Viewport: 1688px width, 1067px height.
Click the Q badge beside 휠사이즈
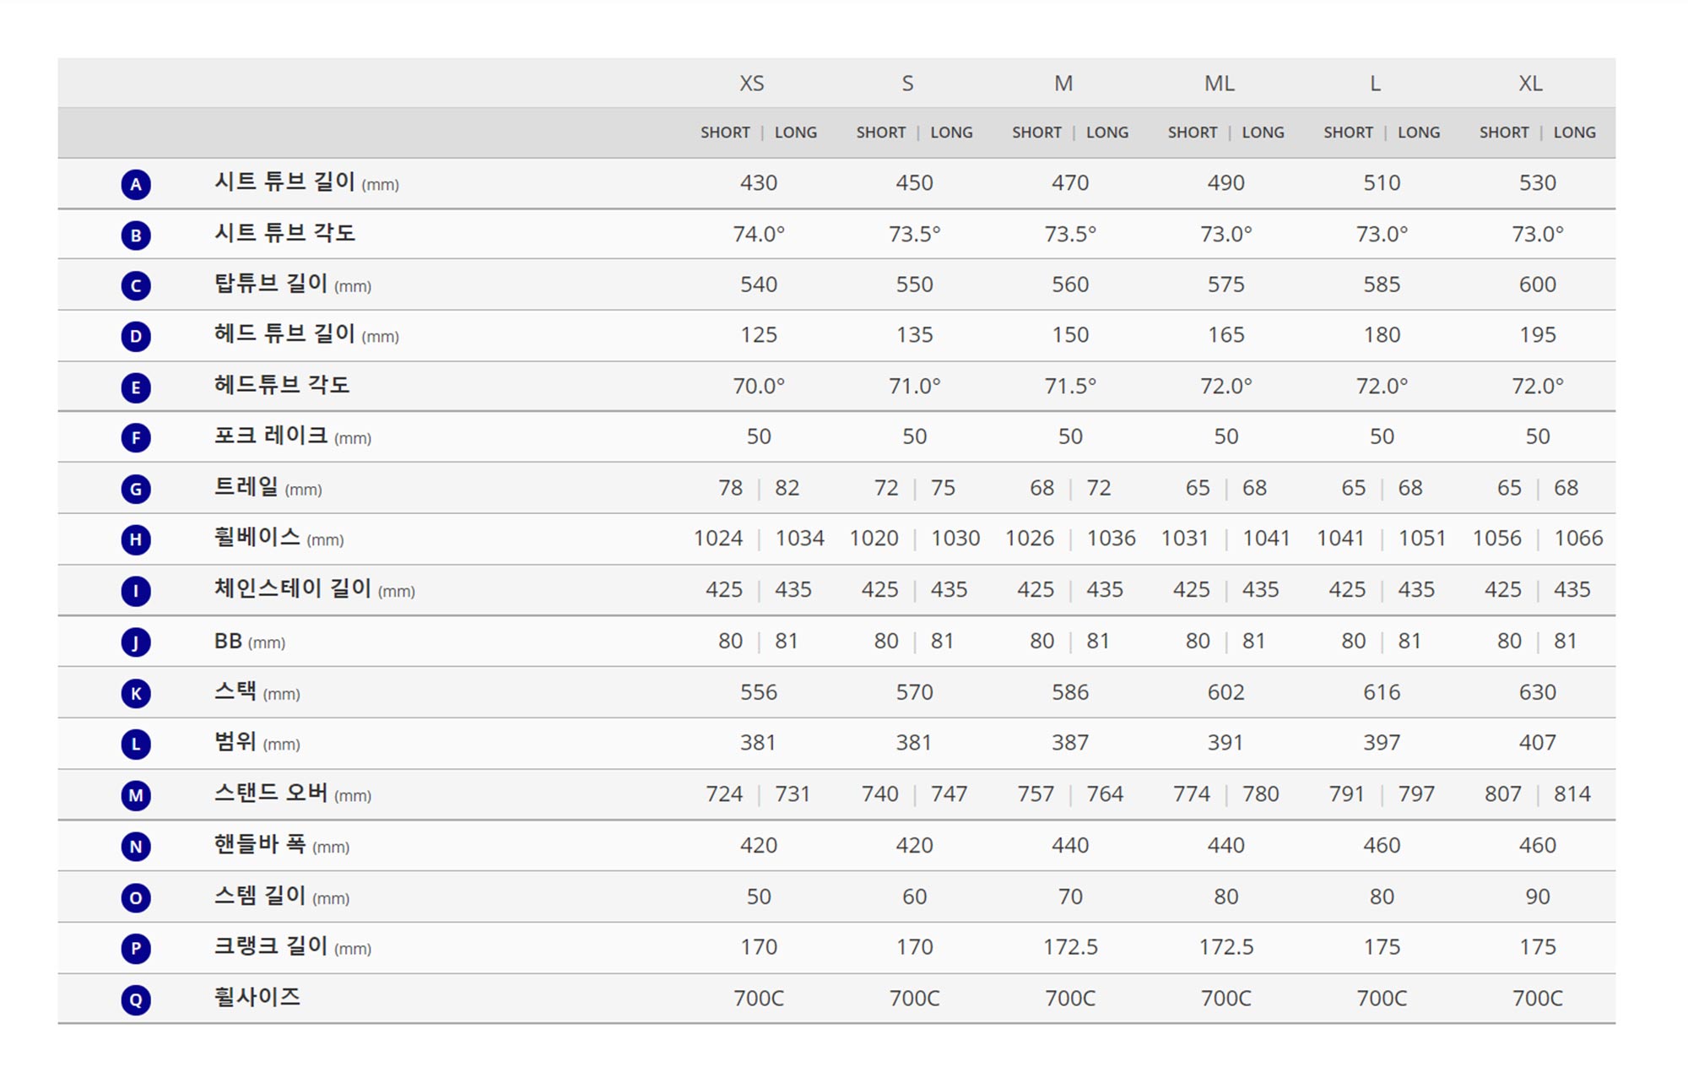[136, 999]
